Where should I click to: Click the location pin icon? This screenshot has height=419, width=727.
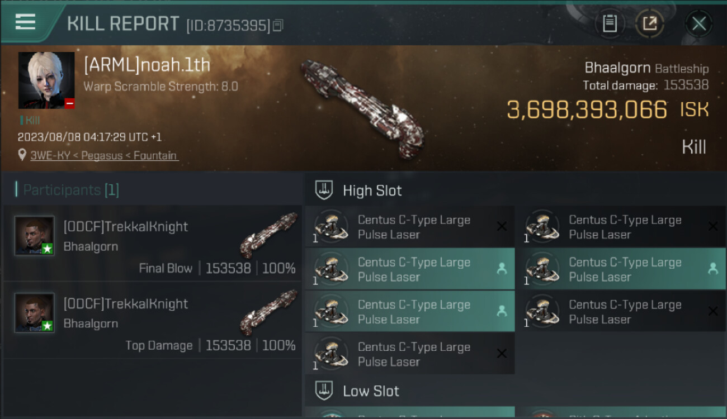[22, 156]
